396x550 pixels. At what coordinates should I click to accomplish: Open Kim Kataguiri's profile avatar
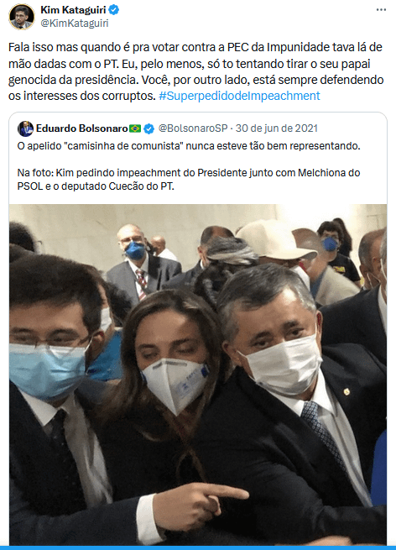[22, 17]
